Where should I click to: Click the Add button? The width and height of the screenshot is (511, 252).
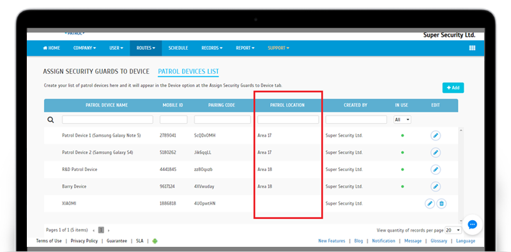pos(453,87)
